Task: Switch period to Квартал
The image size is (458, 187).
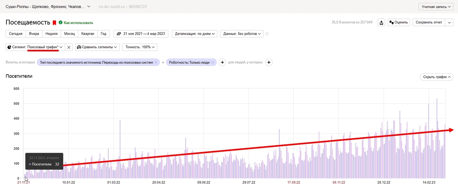Action: pyautogui.click(x=88, y=34)
